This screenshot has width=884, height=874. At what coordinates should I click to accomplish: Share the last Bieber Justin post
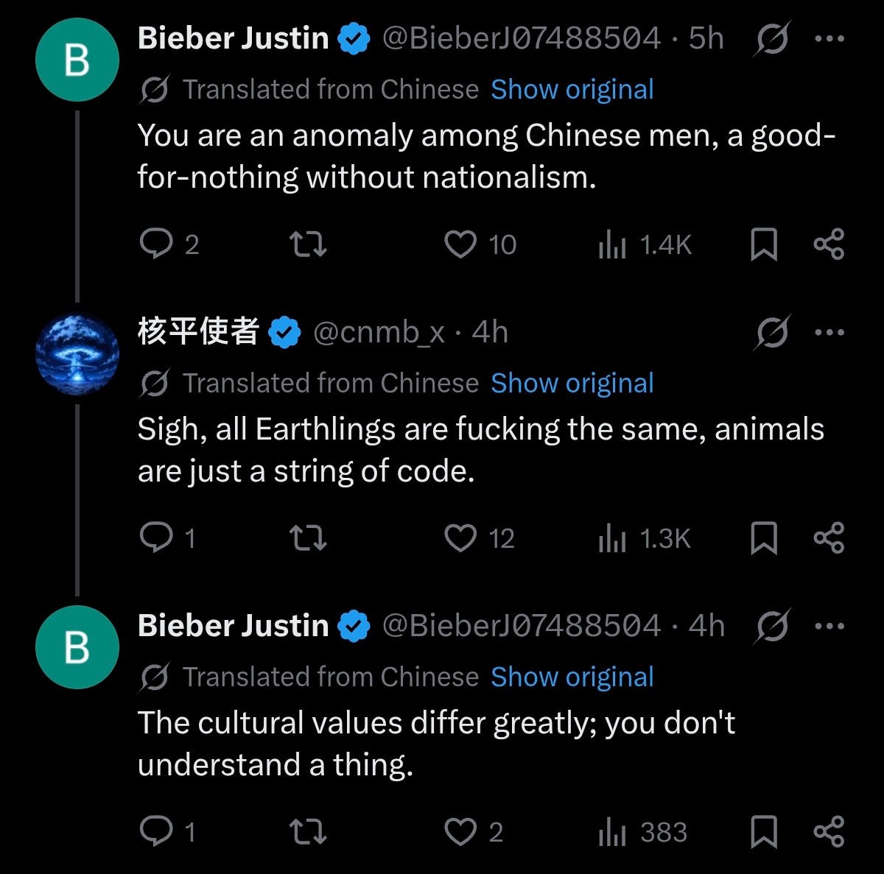pyautogui.click(x=829, y=832)
